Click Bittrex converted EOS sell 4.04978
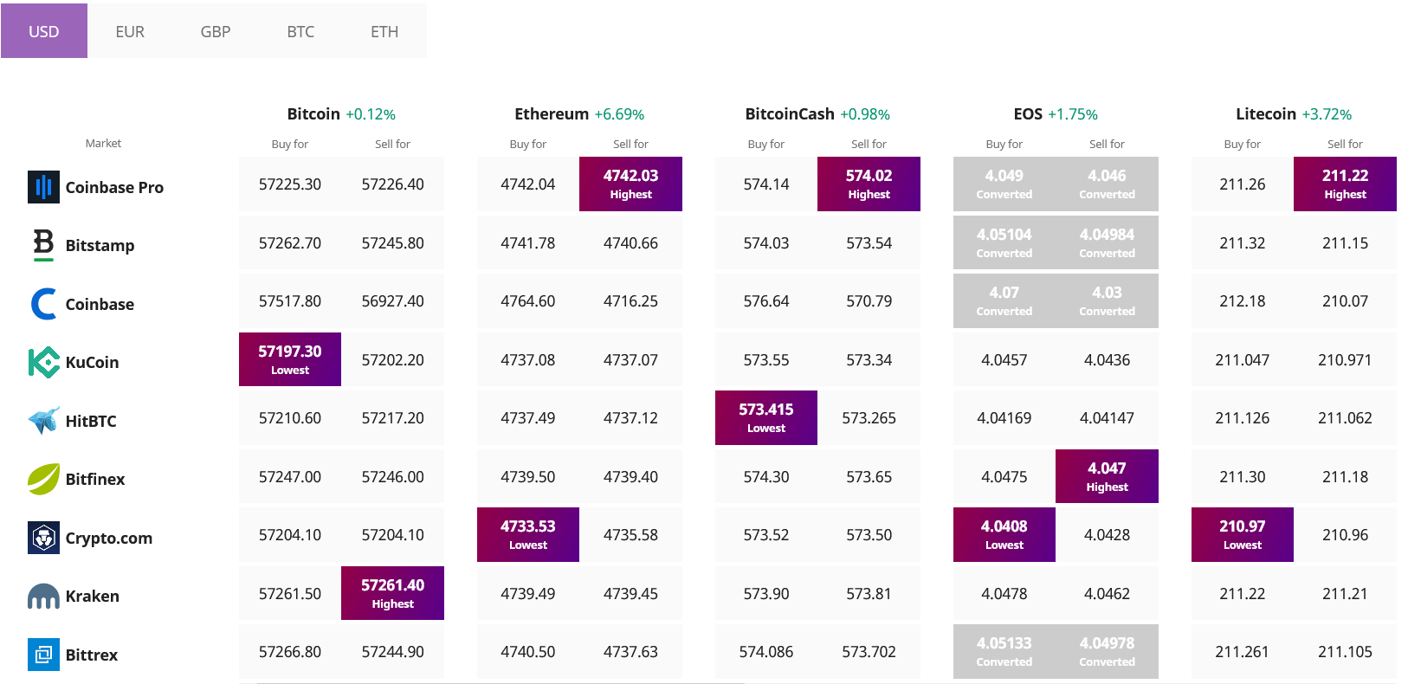 [x=1107, y=651]
